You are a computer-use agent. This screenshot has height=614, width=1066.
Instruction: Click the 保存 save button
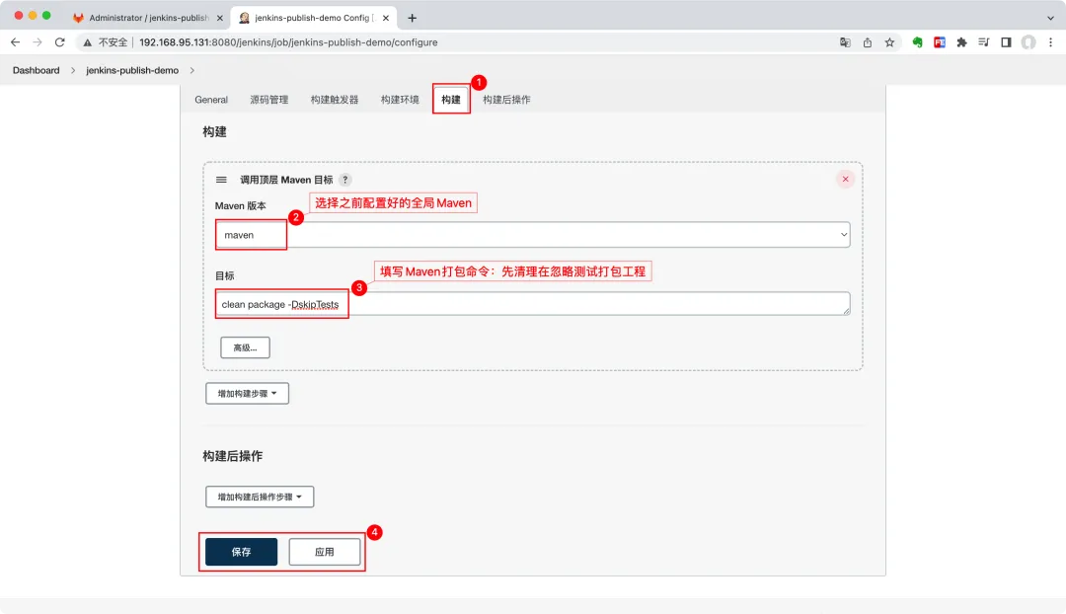[x=242, y=552]
